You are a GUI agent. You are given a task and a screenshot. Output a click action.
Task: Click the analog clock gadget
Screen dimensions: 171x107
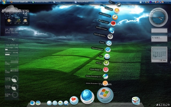(x=158, y=17)
